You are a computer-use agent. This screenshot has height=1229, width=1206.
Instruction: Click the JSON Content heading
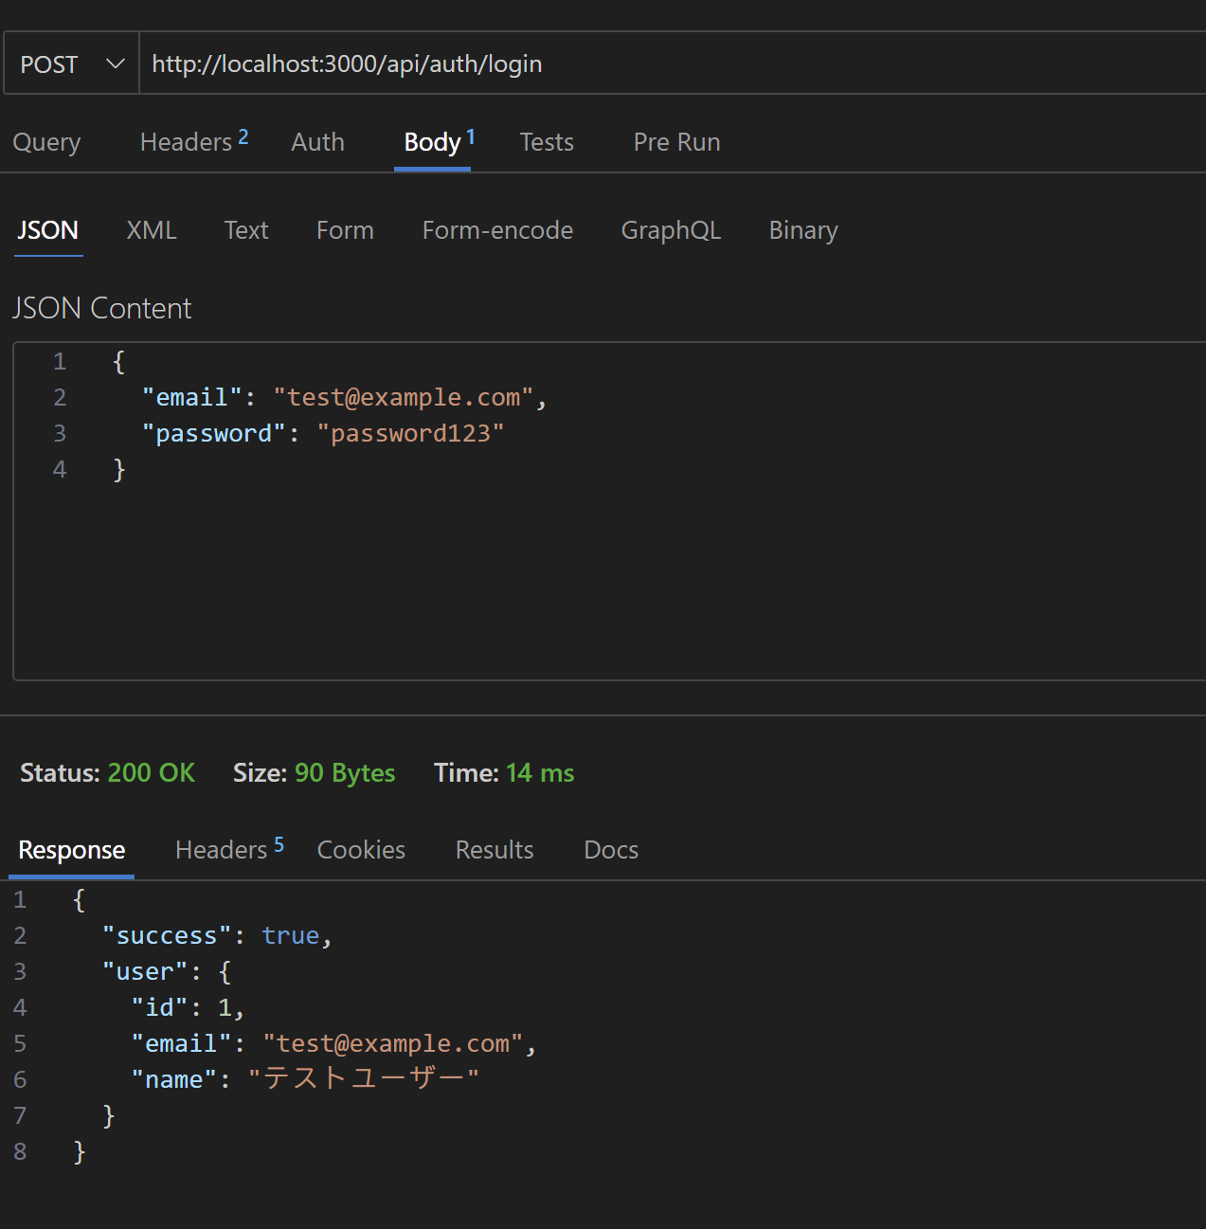[x=101, y=308]
